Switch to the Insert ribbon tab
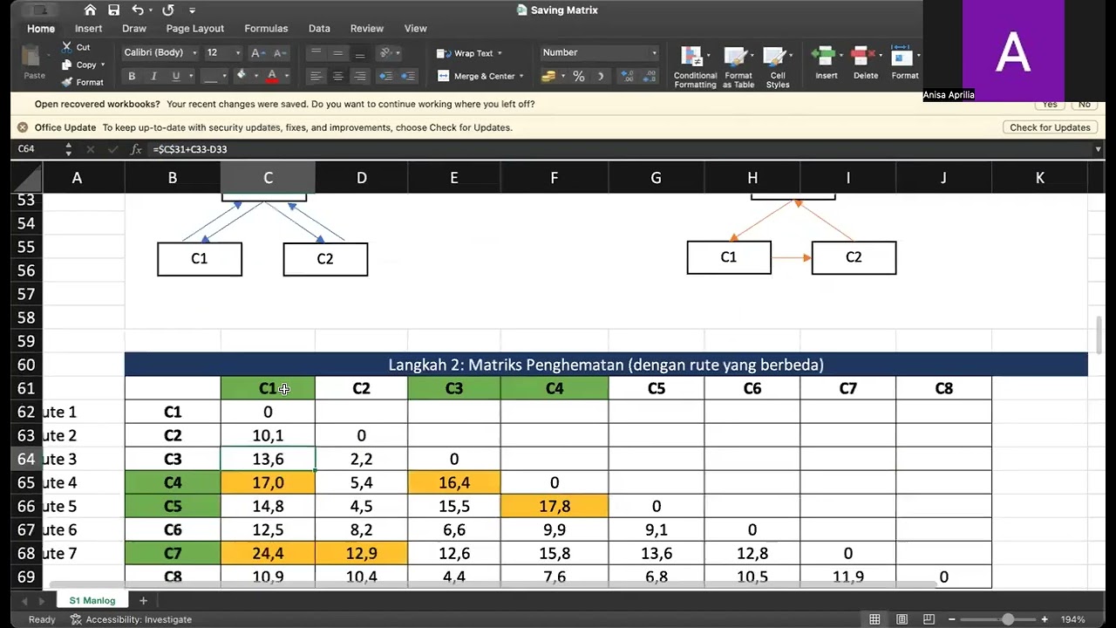 tap(88, 29)
